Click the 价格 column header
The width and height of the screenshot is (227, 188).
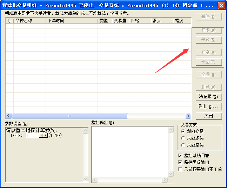coord(140,21)
